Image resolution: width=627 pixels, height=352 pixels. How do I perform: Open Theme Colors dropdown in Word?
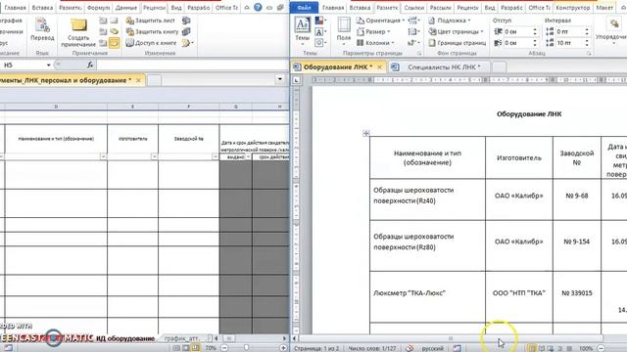(x=319, y=21)
